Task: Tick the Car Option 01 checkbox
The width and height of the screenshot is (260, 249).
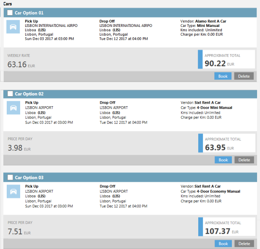Action: (10, 13)
